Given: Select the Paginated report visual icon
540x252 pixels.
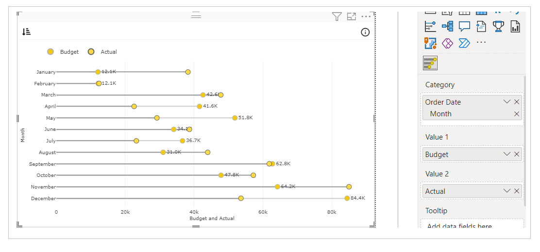Looking at the screenshot, I should click(515, 27).
